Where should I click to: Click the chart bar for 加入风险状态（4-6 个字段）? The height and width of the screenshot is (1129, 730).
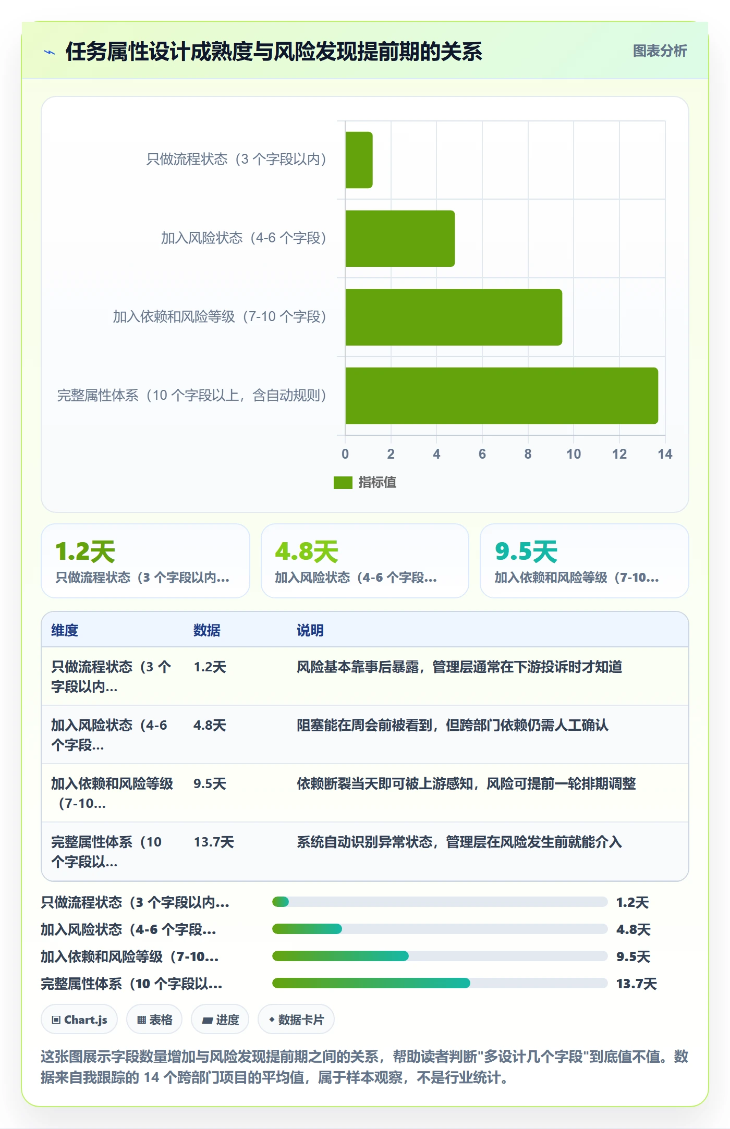click(400, 239)
